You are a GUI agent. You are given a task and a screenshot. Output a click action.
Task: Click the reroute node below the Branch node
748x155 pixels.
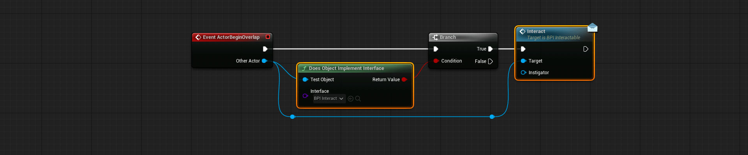tap(492, 117)
